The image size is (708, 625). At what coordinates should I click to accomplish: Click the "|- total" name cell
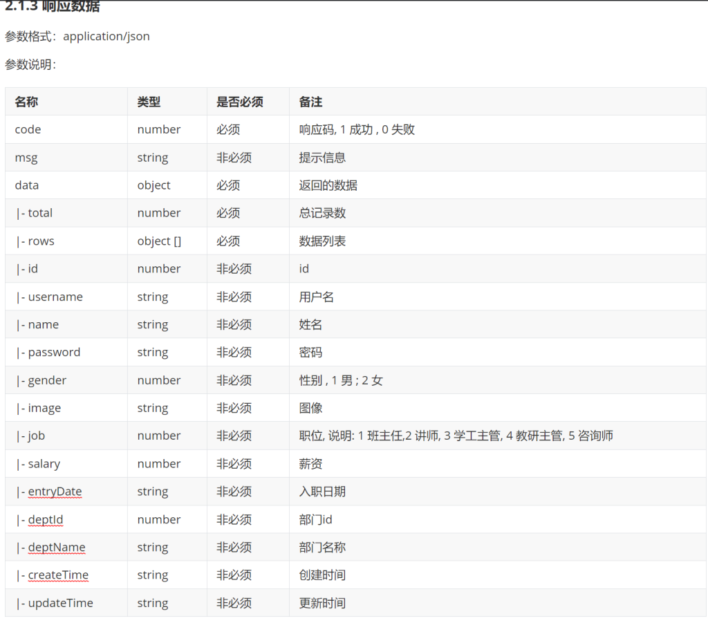coord(35,213)
